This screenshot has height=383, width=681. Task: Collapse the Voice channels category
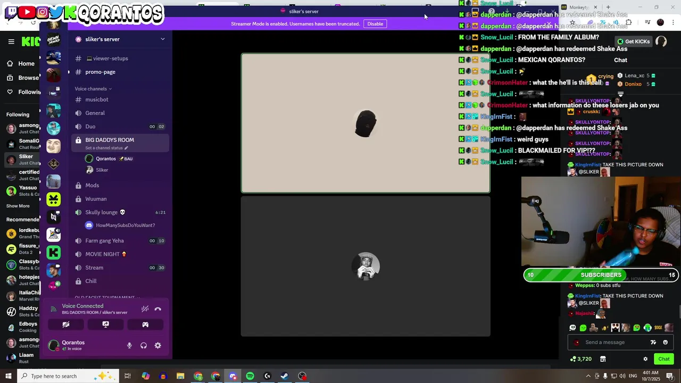tap(93, 89)
